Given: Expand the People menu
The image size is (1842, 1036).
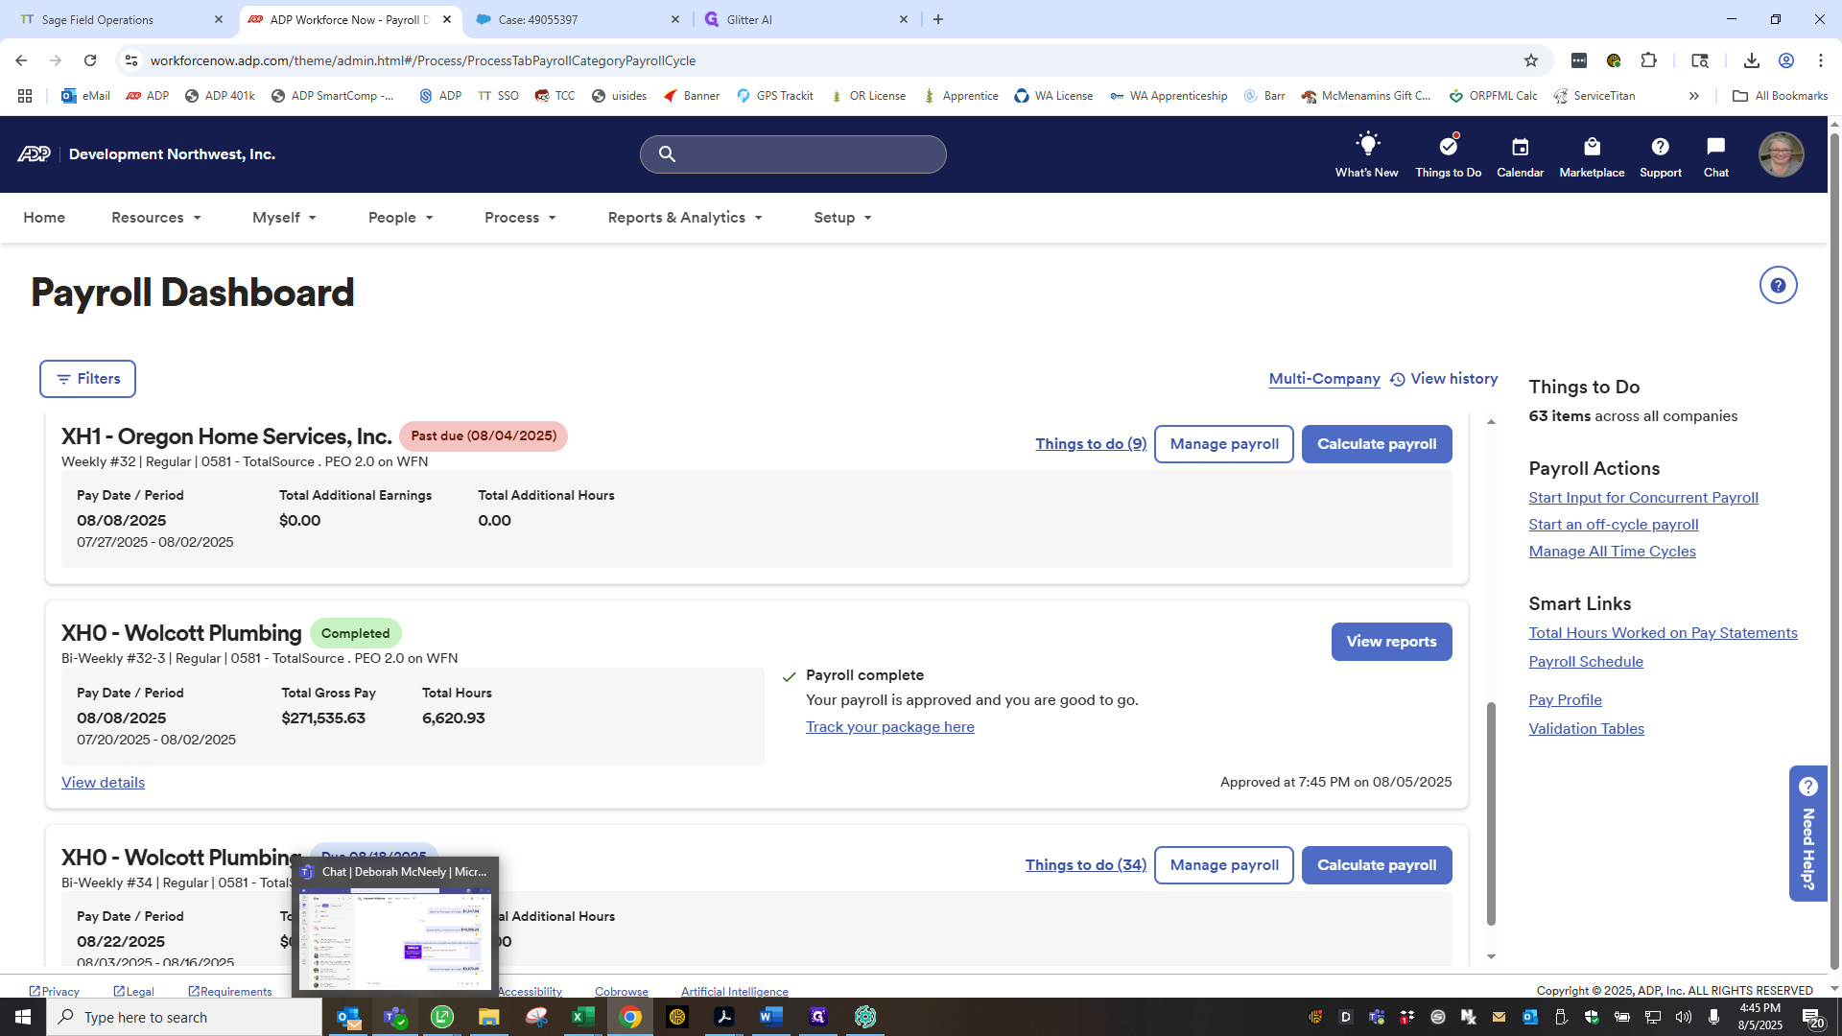Looking at the screenshot, I should 401,218.
